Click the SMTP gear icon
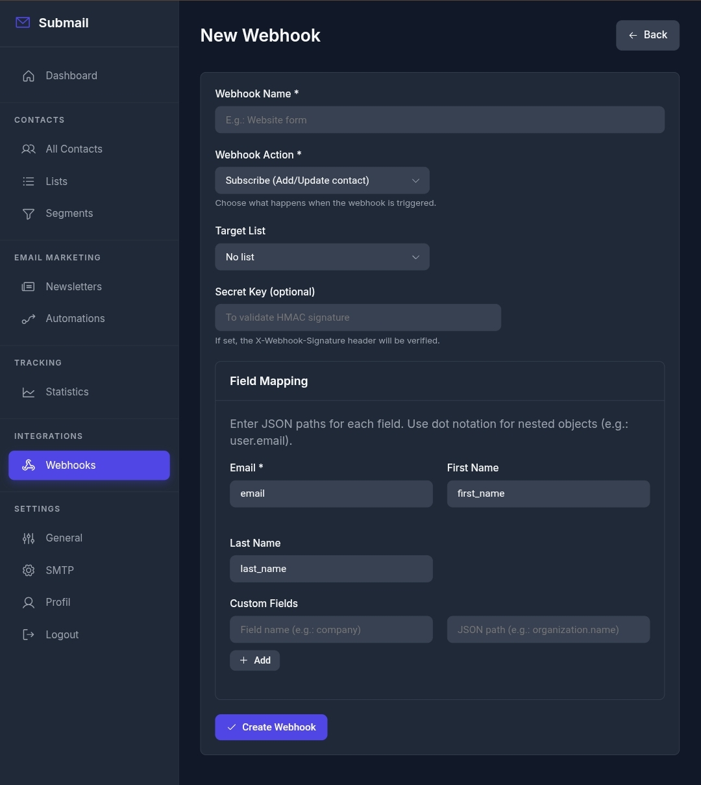Viewport: 701px width, 785px height. pos(29,571)
